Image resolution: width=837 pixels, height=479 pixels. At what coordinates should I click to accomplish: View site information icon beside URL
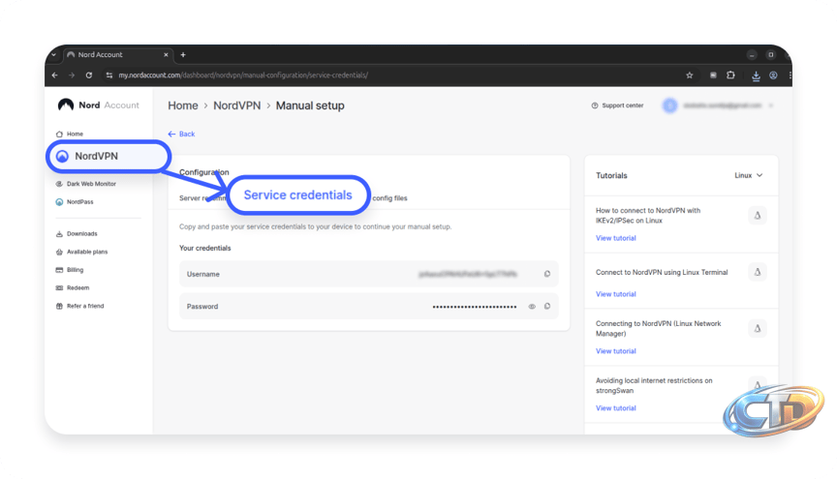pyautogui.click(x=108, y=75)
